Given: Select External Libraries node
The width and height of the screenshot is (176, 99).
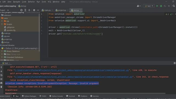Looking at the screenshot, I should pyautogui.click(x=8, y=45).
